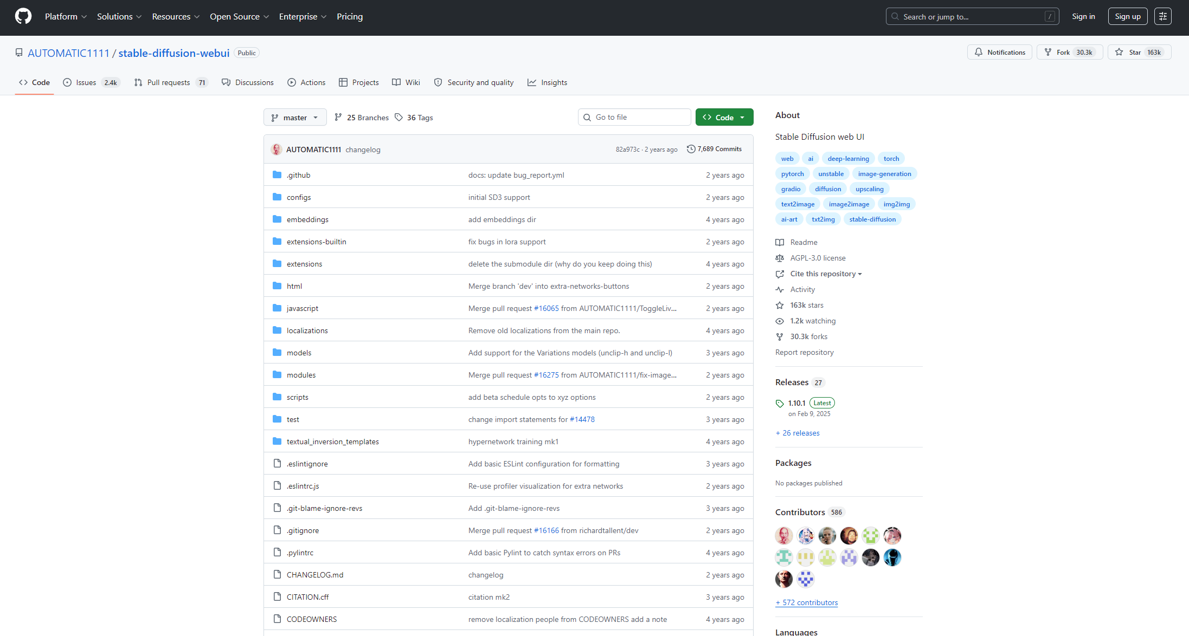This screenshot has width=1189, height=636.
Task: Click the pytorch topic tag
Action: coord(793,174)
